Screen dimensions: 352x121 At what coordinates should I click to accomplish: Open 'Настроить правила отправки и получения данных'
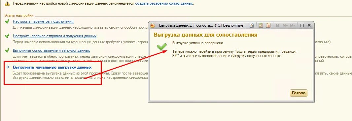[x=54, y=36]
